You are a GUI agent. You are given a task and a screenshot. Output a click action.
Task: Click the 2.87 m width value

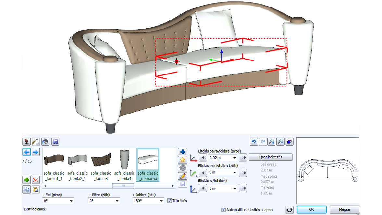click(266, 170)
